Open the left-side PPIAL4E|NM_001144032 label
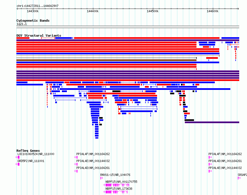 click(x=93, y=161)
